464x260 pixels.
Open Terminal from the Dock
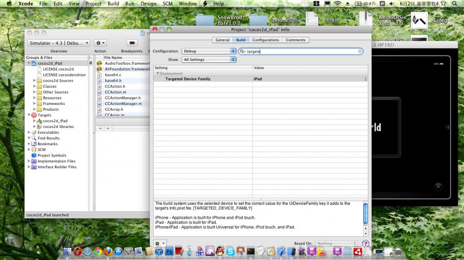click(x=251, y=251)
